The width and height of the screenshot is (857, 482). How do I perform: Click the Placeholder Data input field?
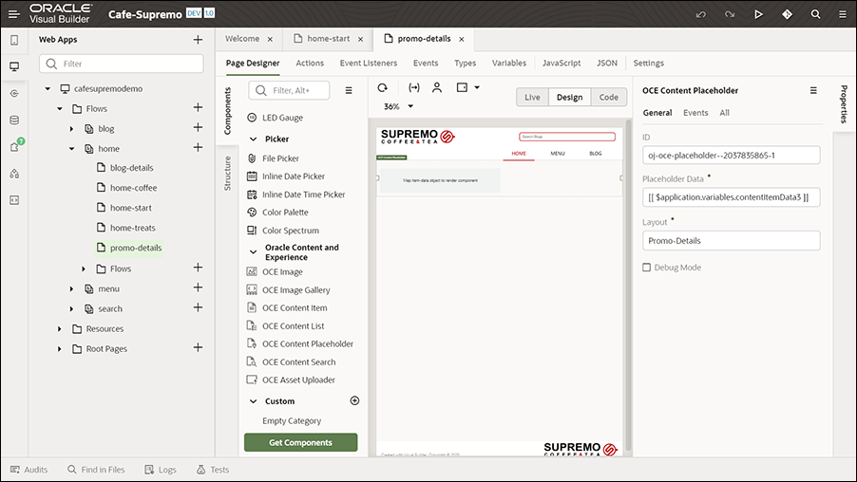tap(732, 197)
